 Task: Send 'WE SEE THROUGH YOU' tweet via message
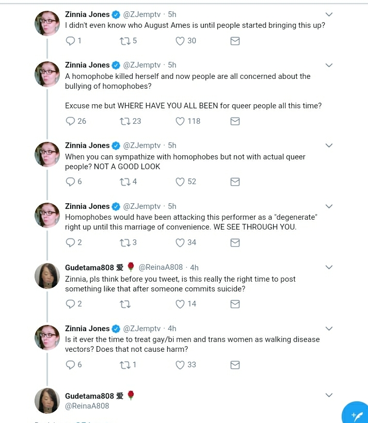235,243
